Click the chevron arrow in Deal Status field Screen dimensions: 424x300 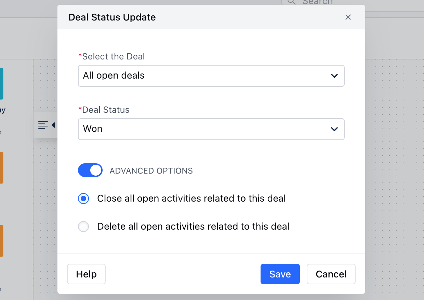tap(334, 129)
